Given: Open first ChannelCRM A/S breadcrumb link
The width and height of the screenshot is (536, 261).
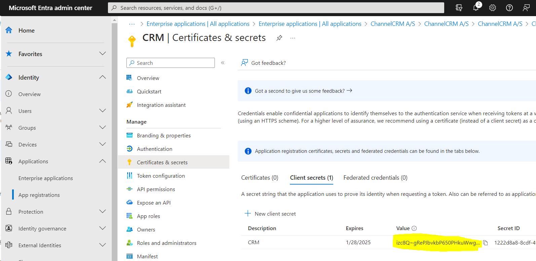Looking at the screenshot, I should tap(393, 24).
